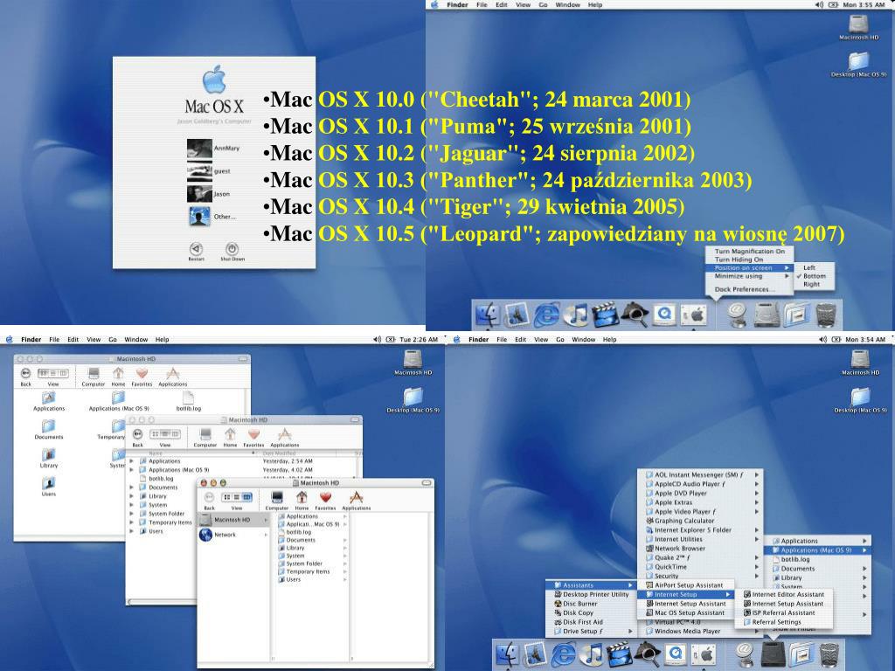
Task: Open Sherlock magnifier in dock beneath Assistants menus
Action: coord(648,654)
